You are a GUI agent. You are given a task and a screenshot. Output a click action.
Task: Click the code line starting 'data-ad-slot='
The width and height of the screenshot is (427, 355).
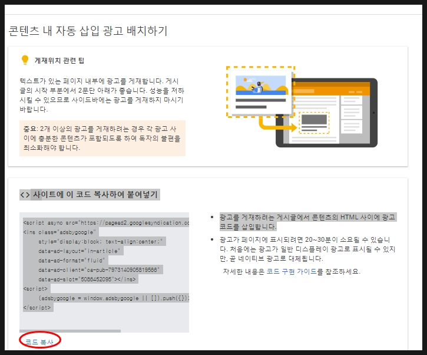(x=87, y=279)
